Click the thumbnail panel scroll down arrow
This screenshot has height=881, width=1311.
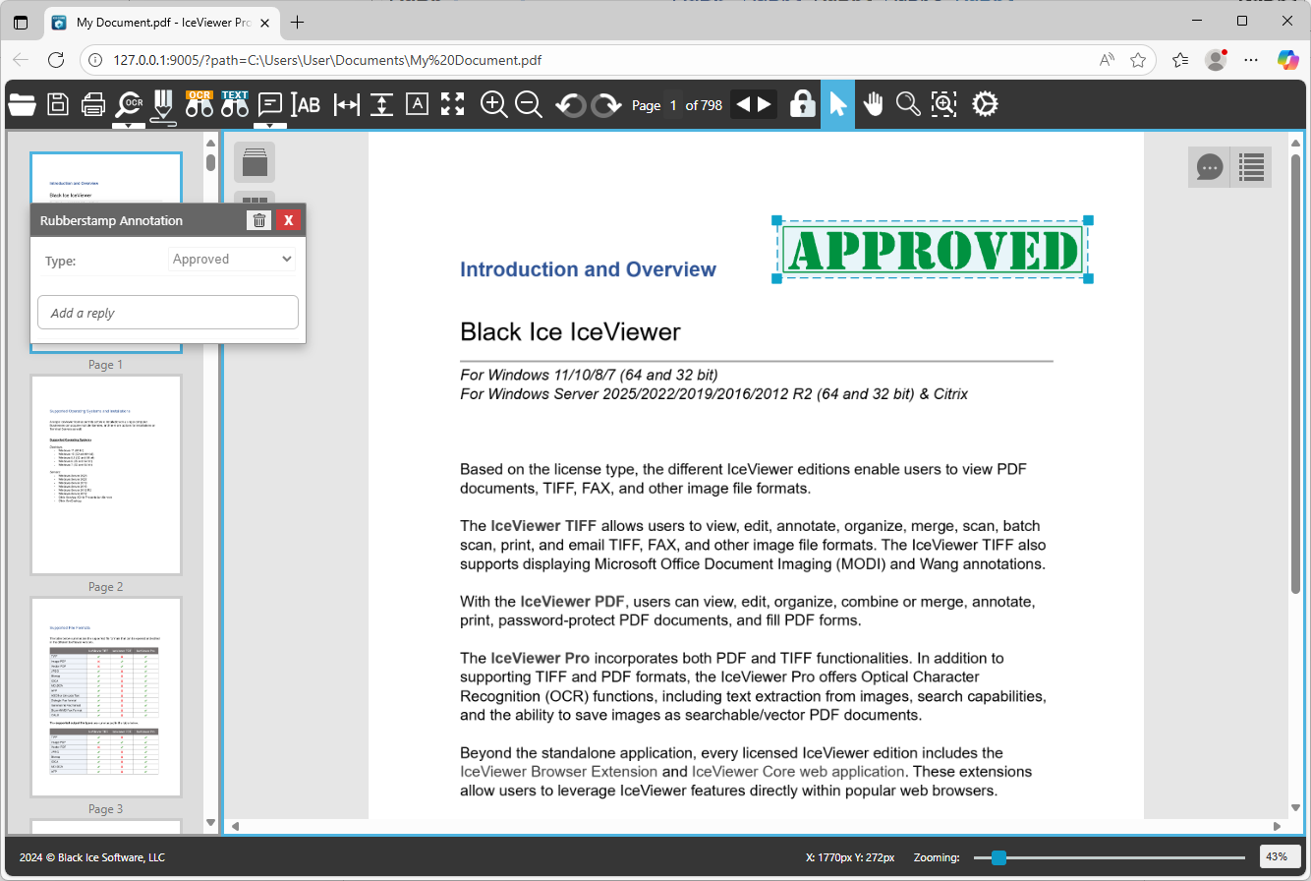(210, 823)
